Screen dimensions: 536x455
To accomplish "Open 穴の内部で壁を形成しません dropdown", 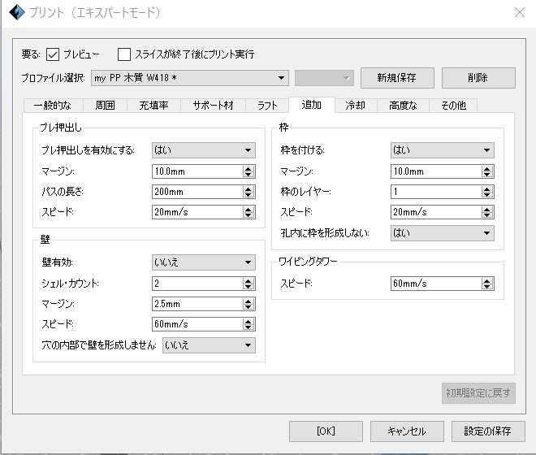I will point(209,345).
